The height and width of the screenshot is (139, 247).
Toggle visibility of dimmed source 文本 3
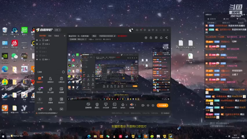click(x=37, y=48)
